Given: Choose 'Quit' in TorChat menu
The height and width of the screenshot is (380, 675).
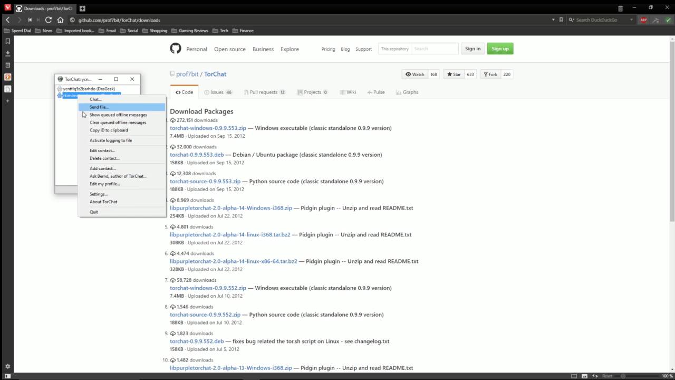Looking at the screenshot, I should click(x=122, y=212).
